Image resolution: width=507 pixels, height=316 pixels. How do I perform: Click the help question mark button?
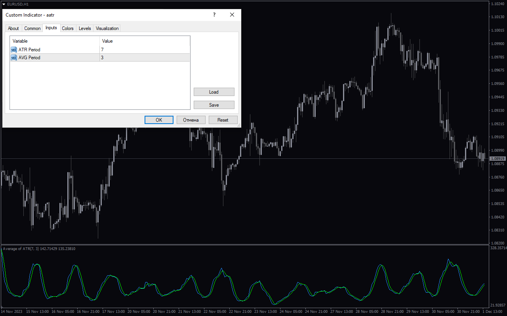(x=214, y=15)
